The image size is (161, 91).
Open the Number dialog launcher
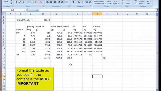pos(91,6)
